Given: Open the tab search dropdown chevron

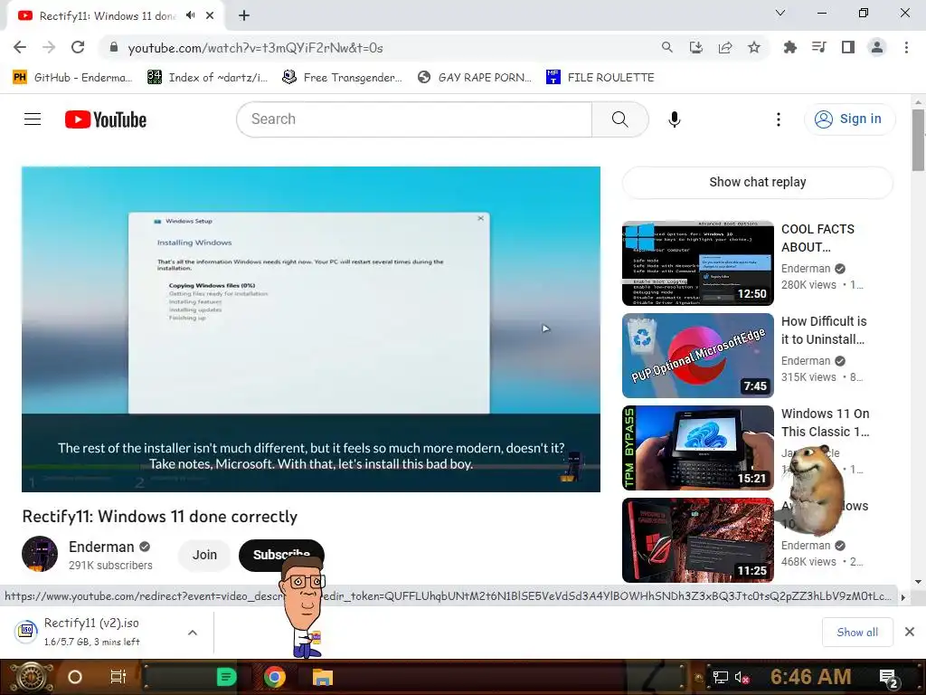Looking at the screenshot, I should [780, 13].
